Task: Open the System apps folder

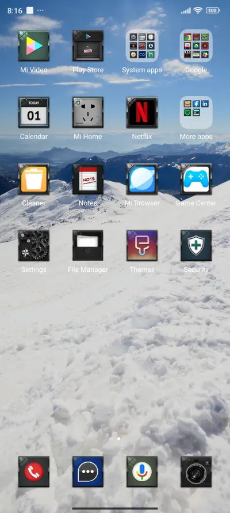Action: (141, 46)
